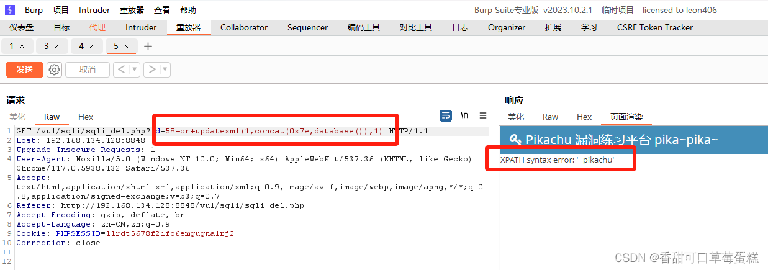Add a new Repeater tab with plus
Viewport: 768px width, 270px height.
coord(148,47)
